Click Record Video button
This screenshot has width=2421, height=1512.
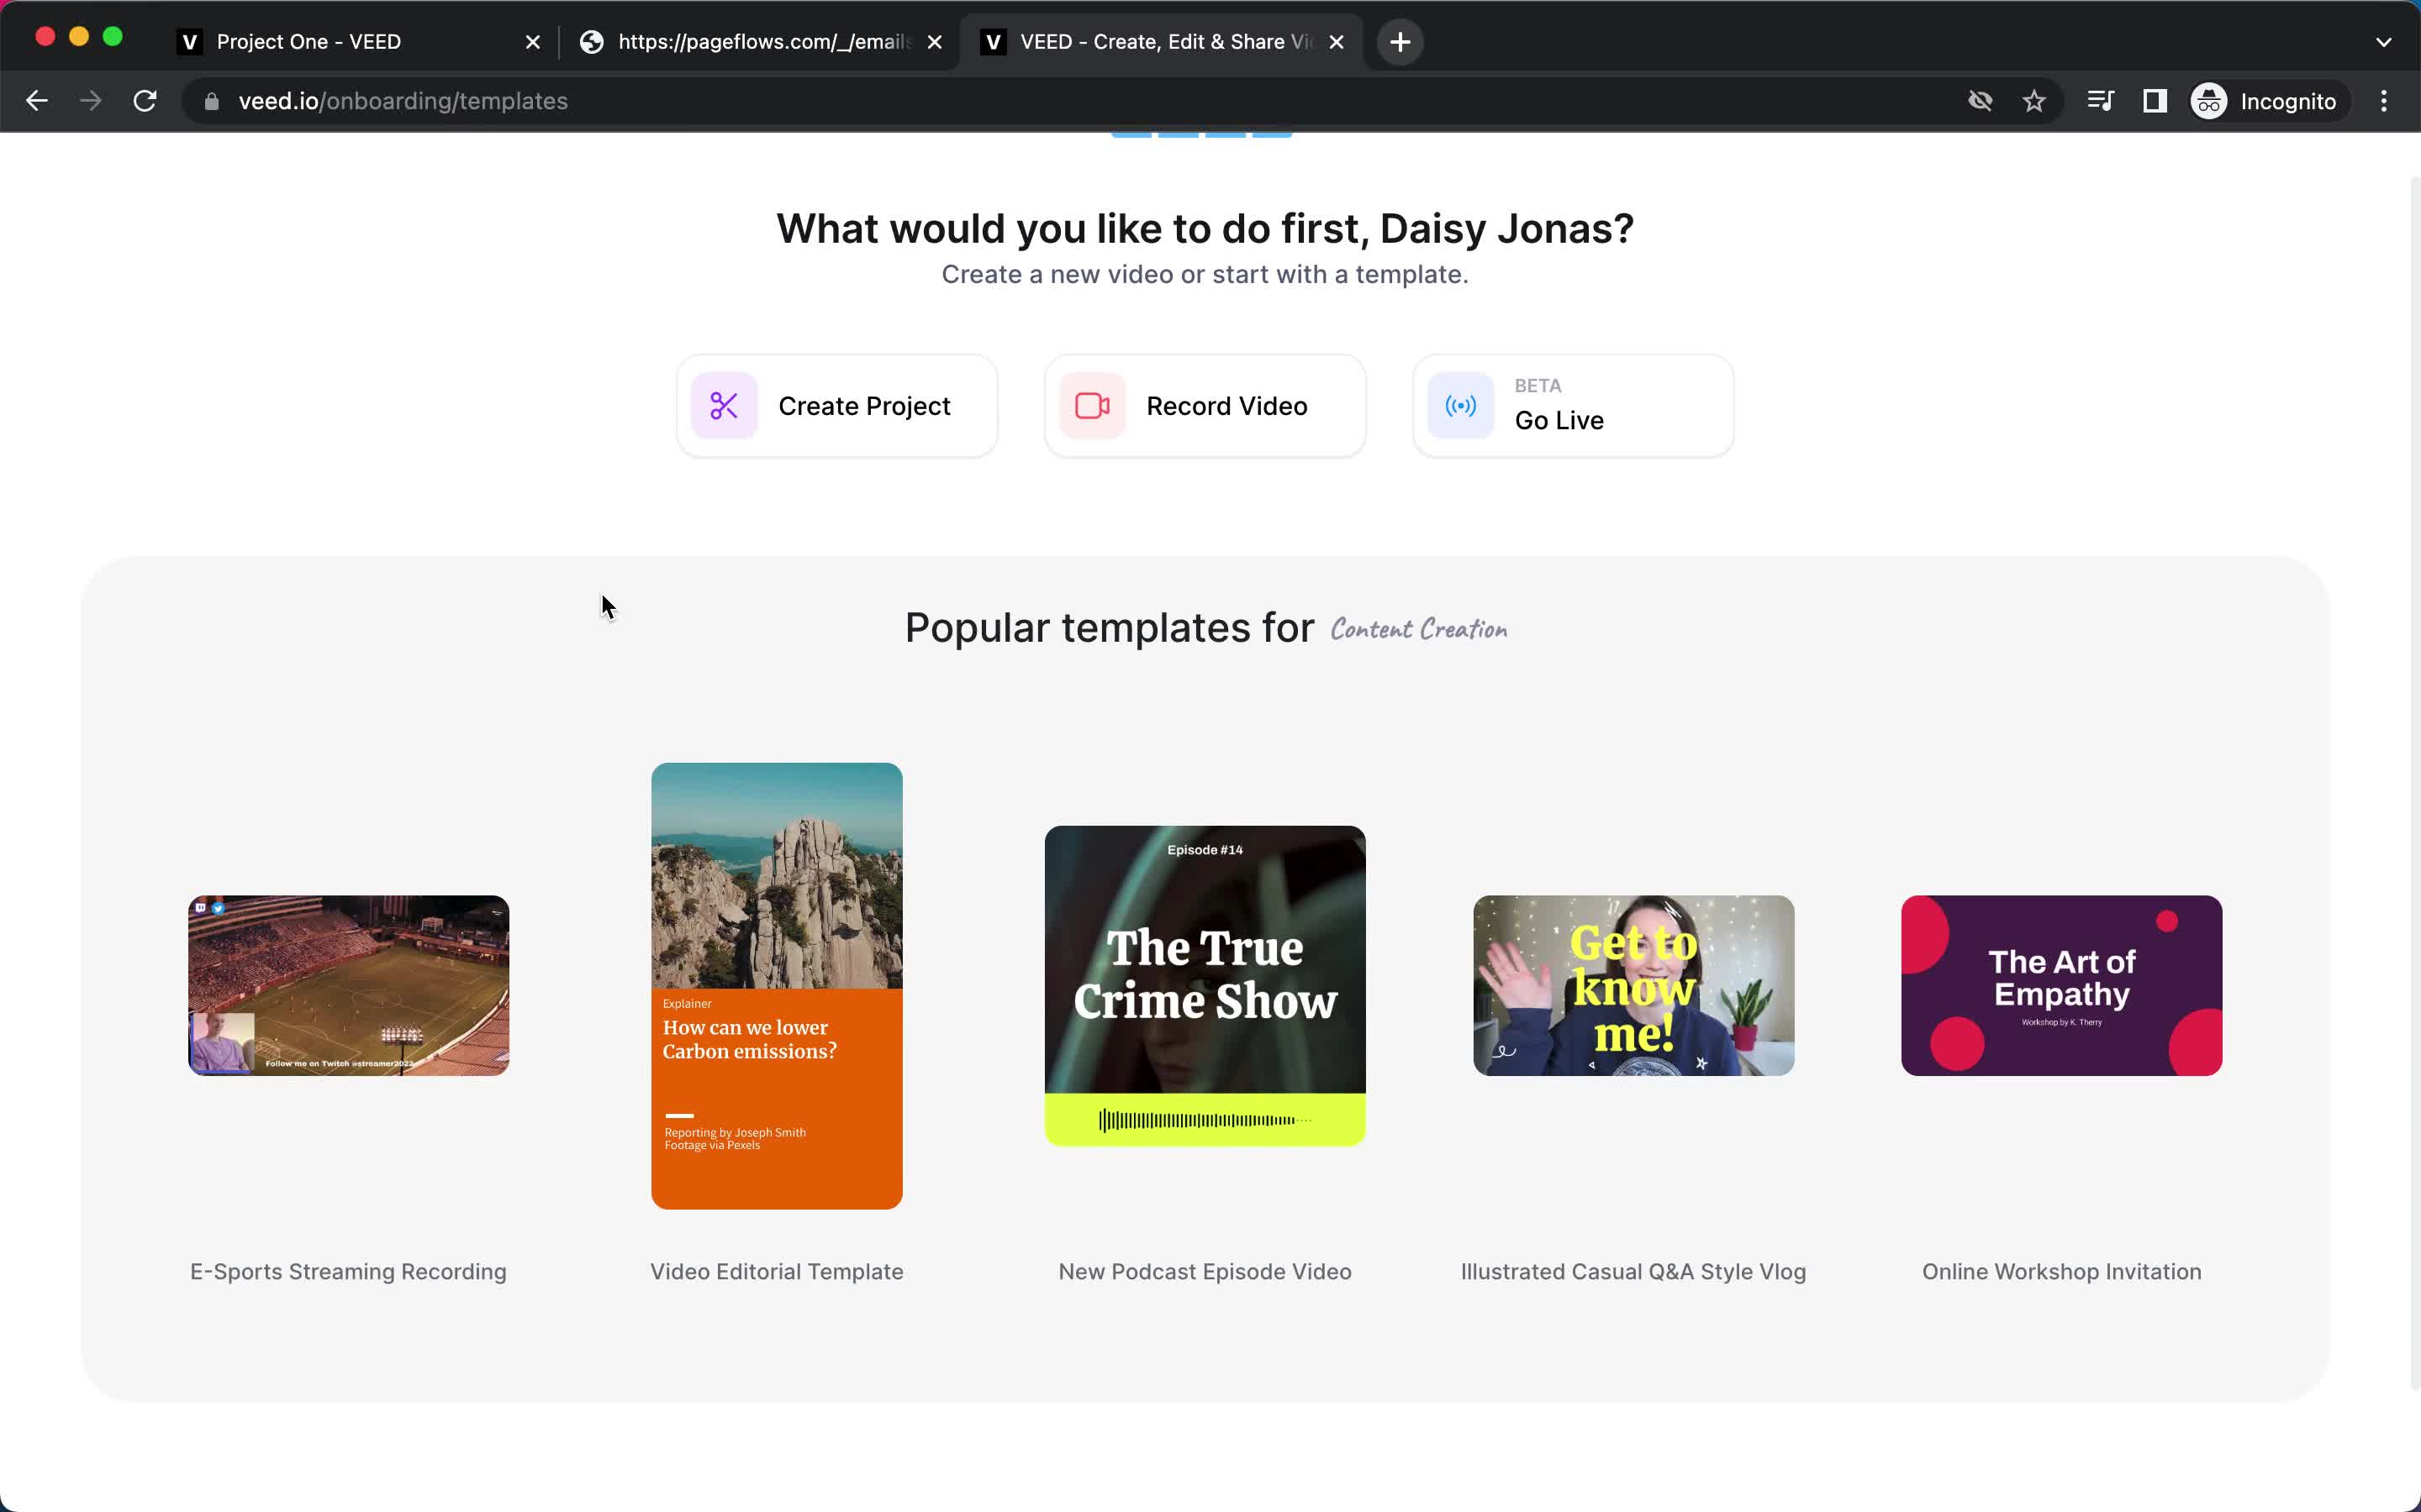tap(1206, 404)
